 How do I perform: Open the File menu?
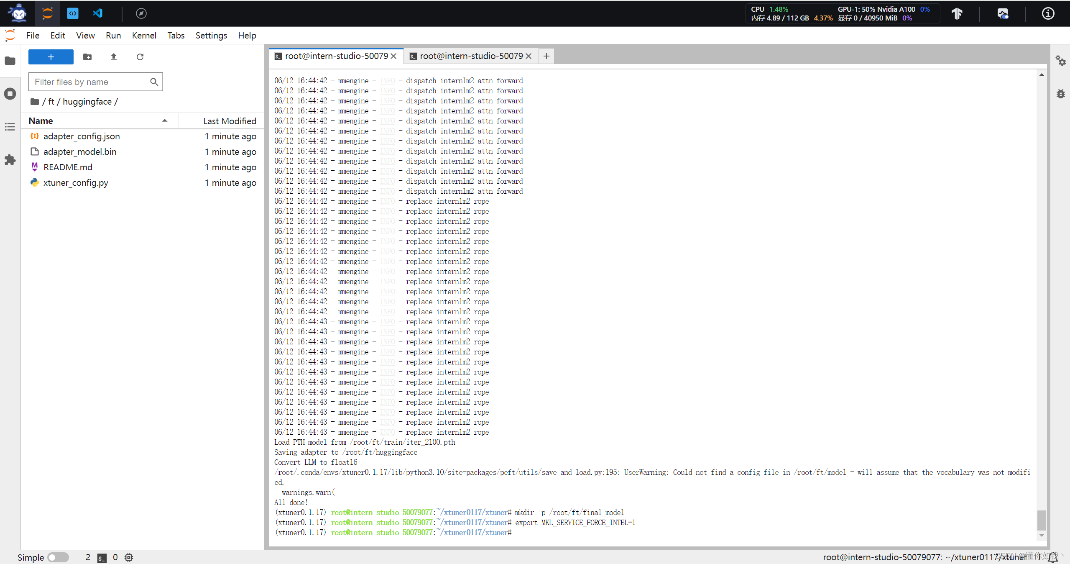33,36
